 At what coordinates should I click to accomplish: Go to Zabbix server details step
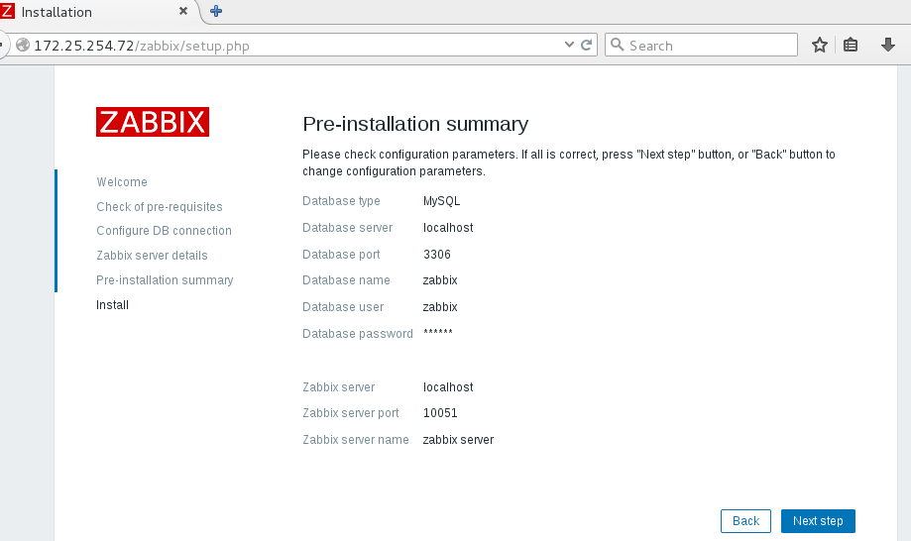(152, 256)
